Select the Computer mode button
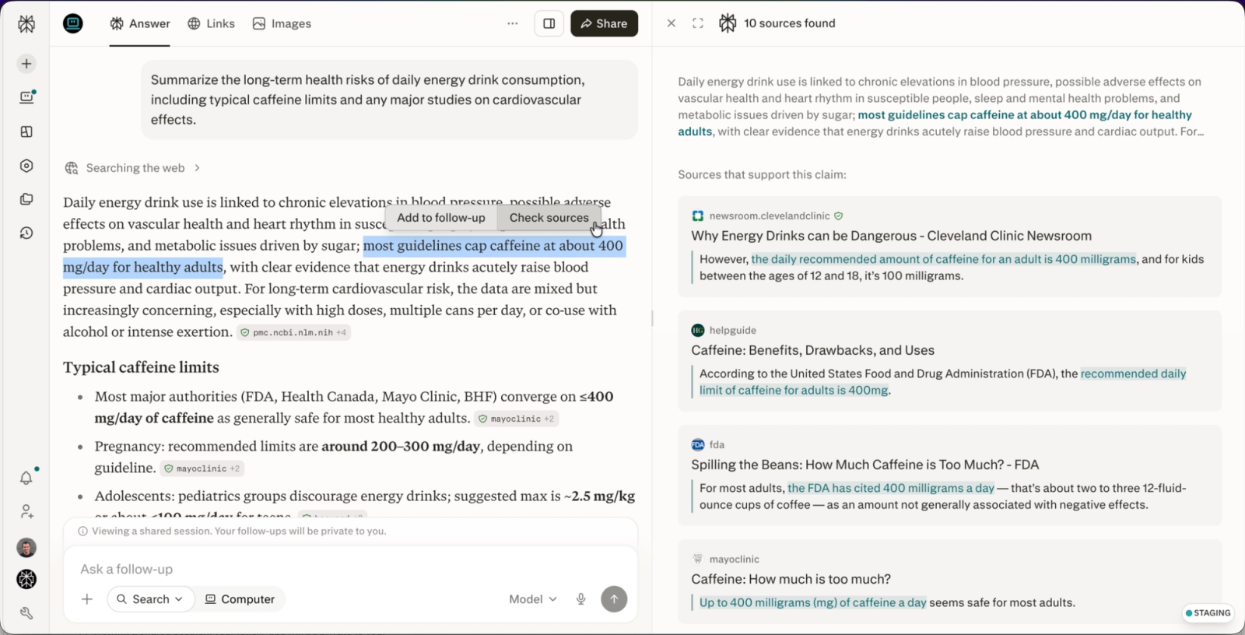This screenshot has height=635, width=1245. pyautogui.click(x=240, y=599)
